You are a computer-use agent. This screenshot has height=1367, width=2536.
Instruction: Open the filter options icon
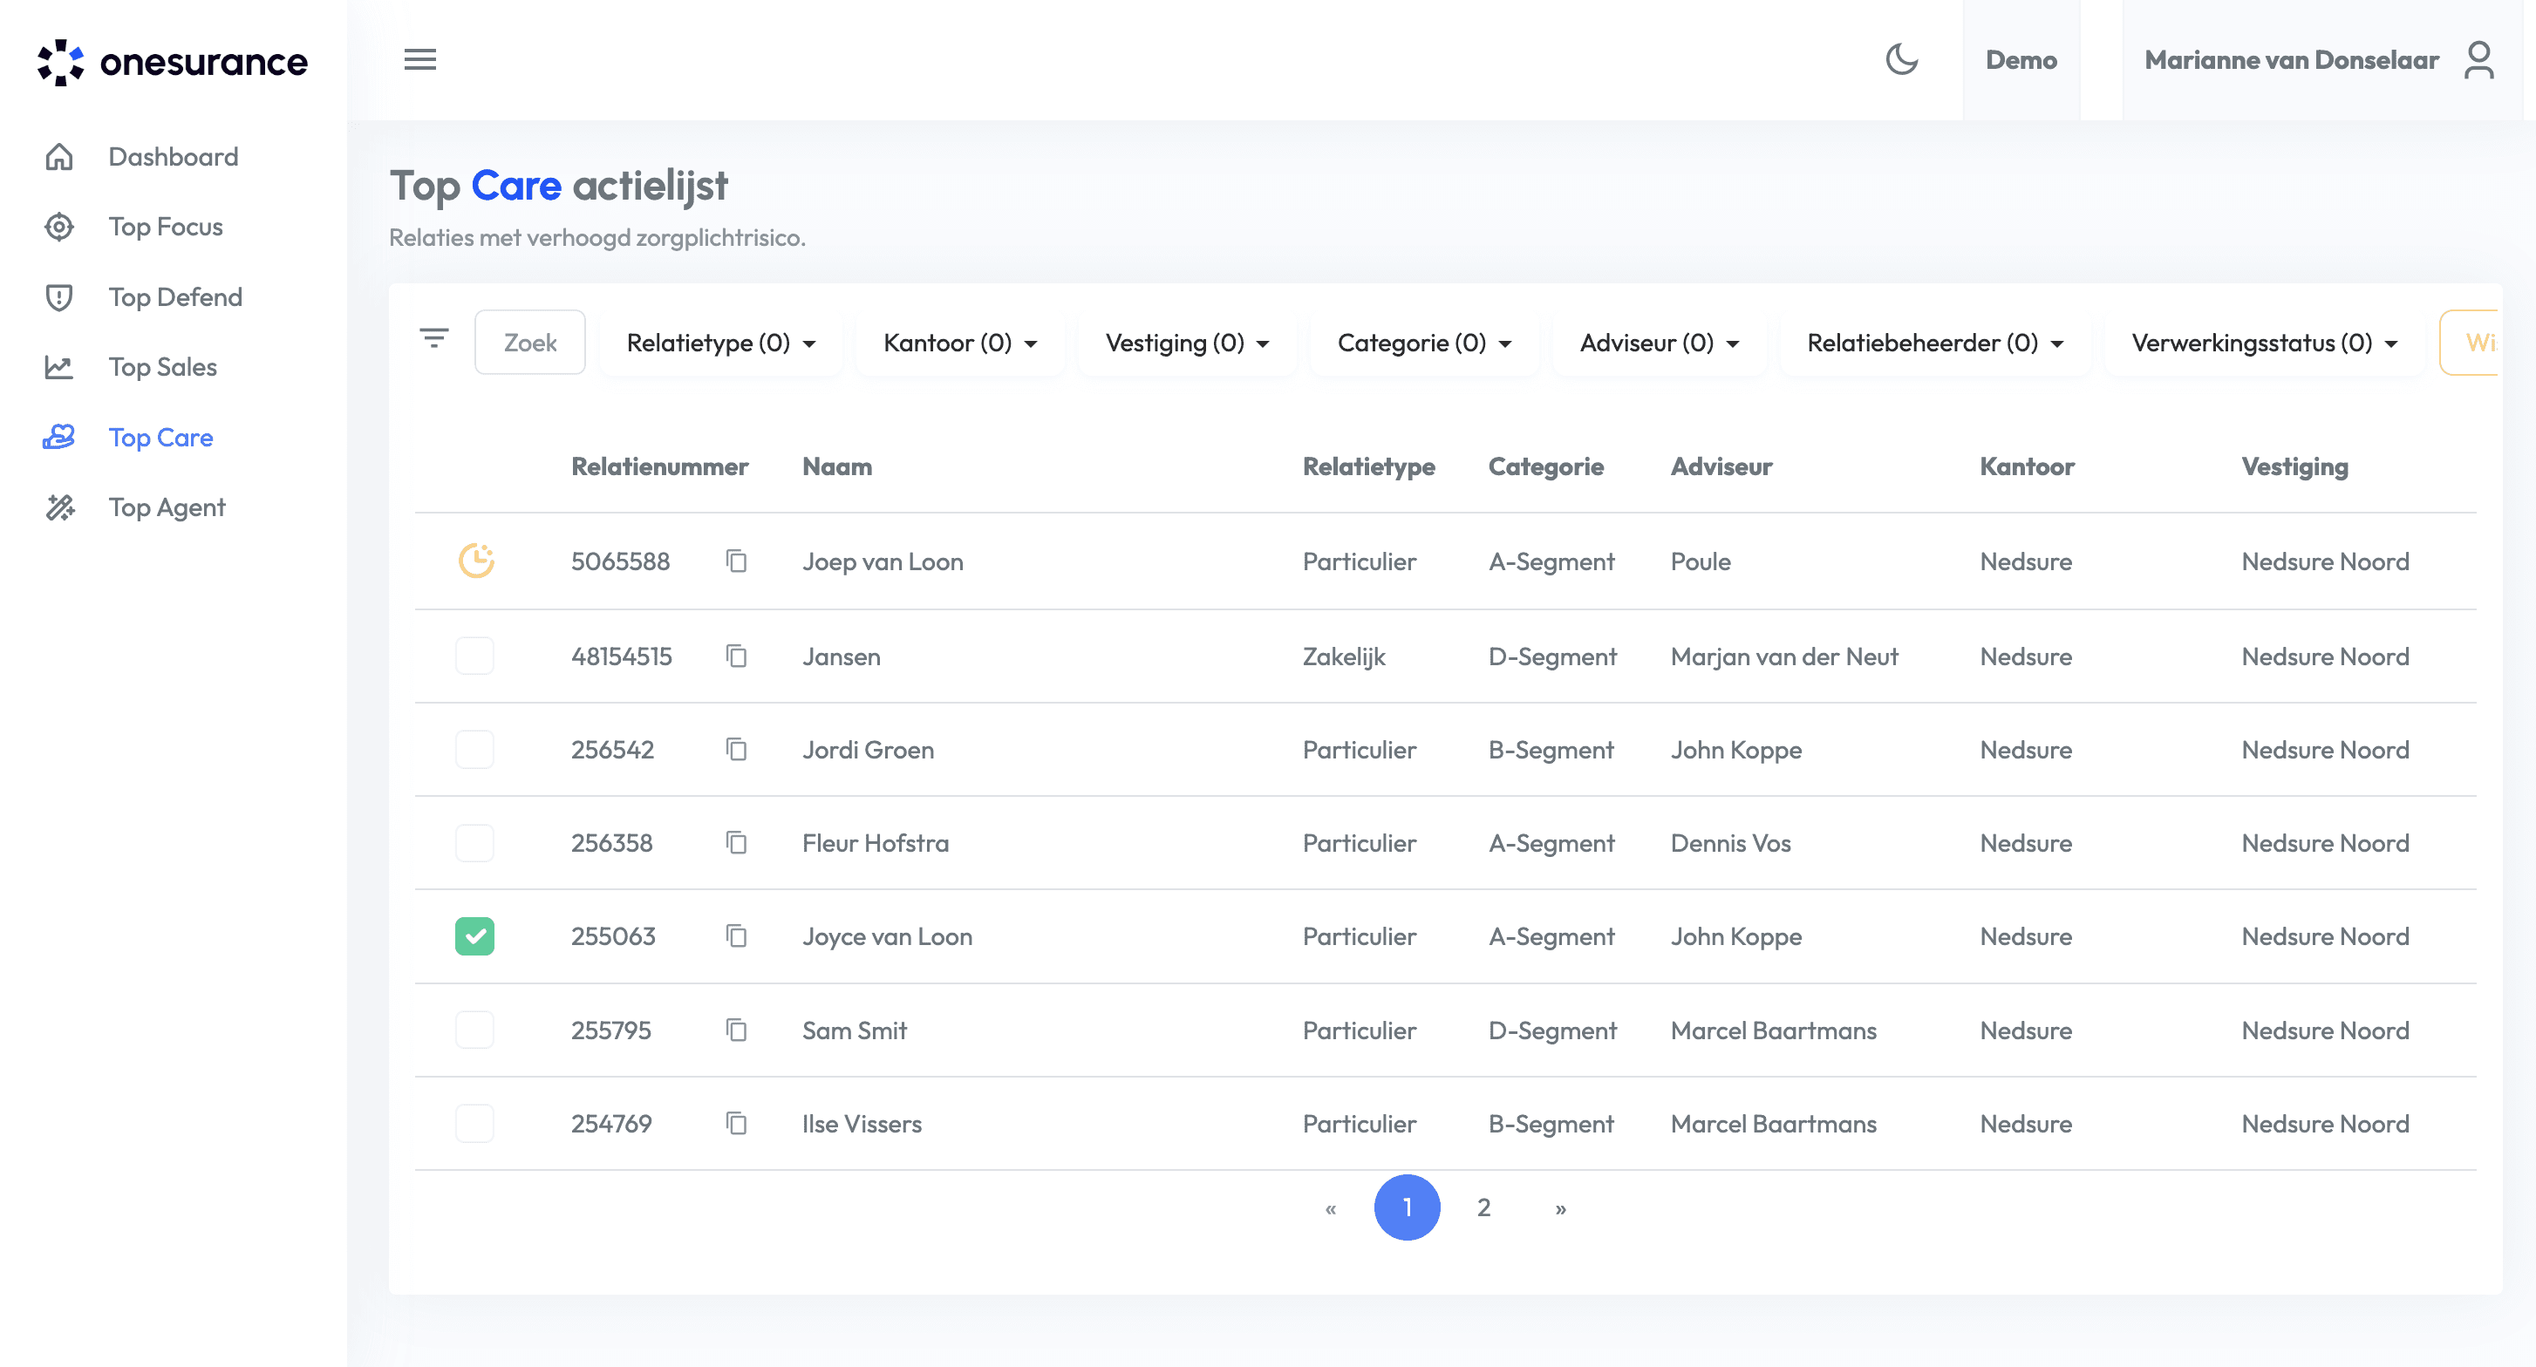pos(434,339)
